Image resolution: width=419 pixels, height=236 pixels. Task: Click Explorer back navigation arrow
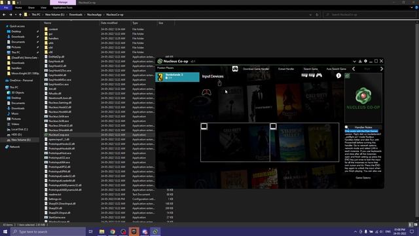[x=4, y=14]
